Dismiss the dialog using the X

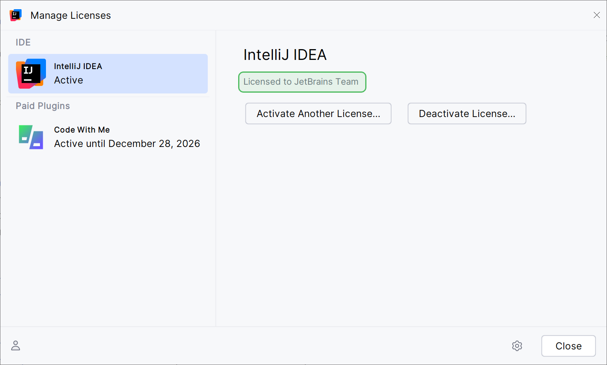597,15
